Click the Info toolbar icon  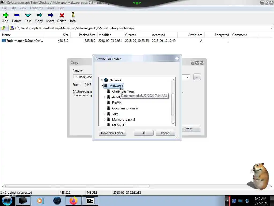(73, 17)
